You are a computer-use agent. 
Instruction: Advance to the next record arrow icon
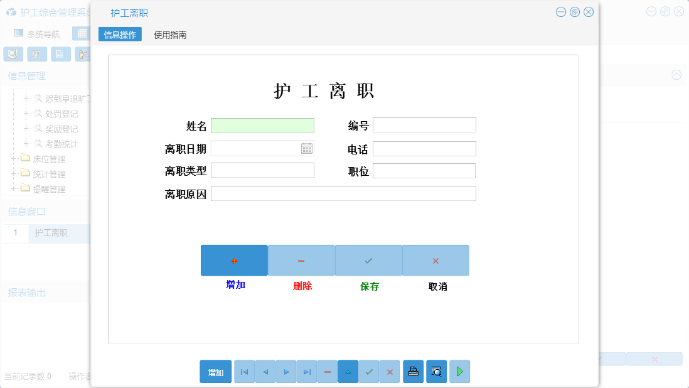coord(286,371)
